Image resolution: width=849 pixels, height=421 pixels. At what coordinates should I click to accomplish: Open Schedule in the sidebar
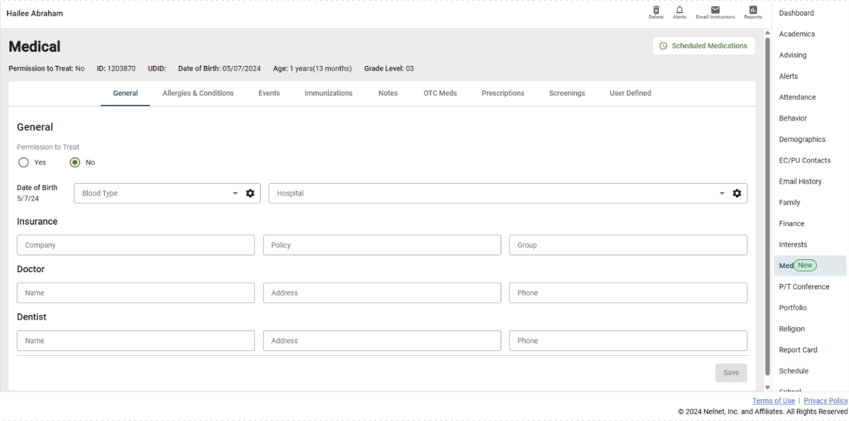coord(793,371)
